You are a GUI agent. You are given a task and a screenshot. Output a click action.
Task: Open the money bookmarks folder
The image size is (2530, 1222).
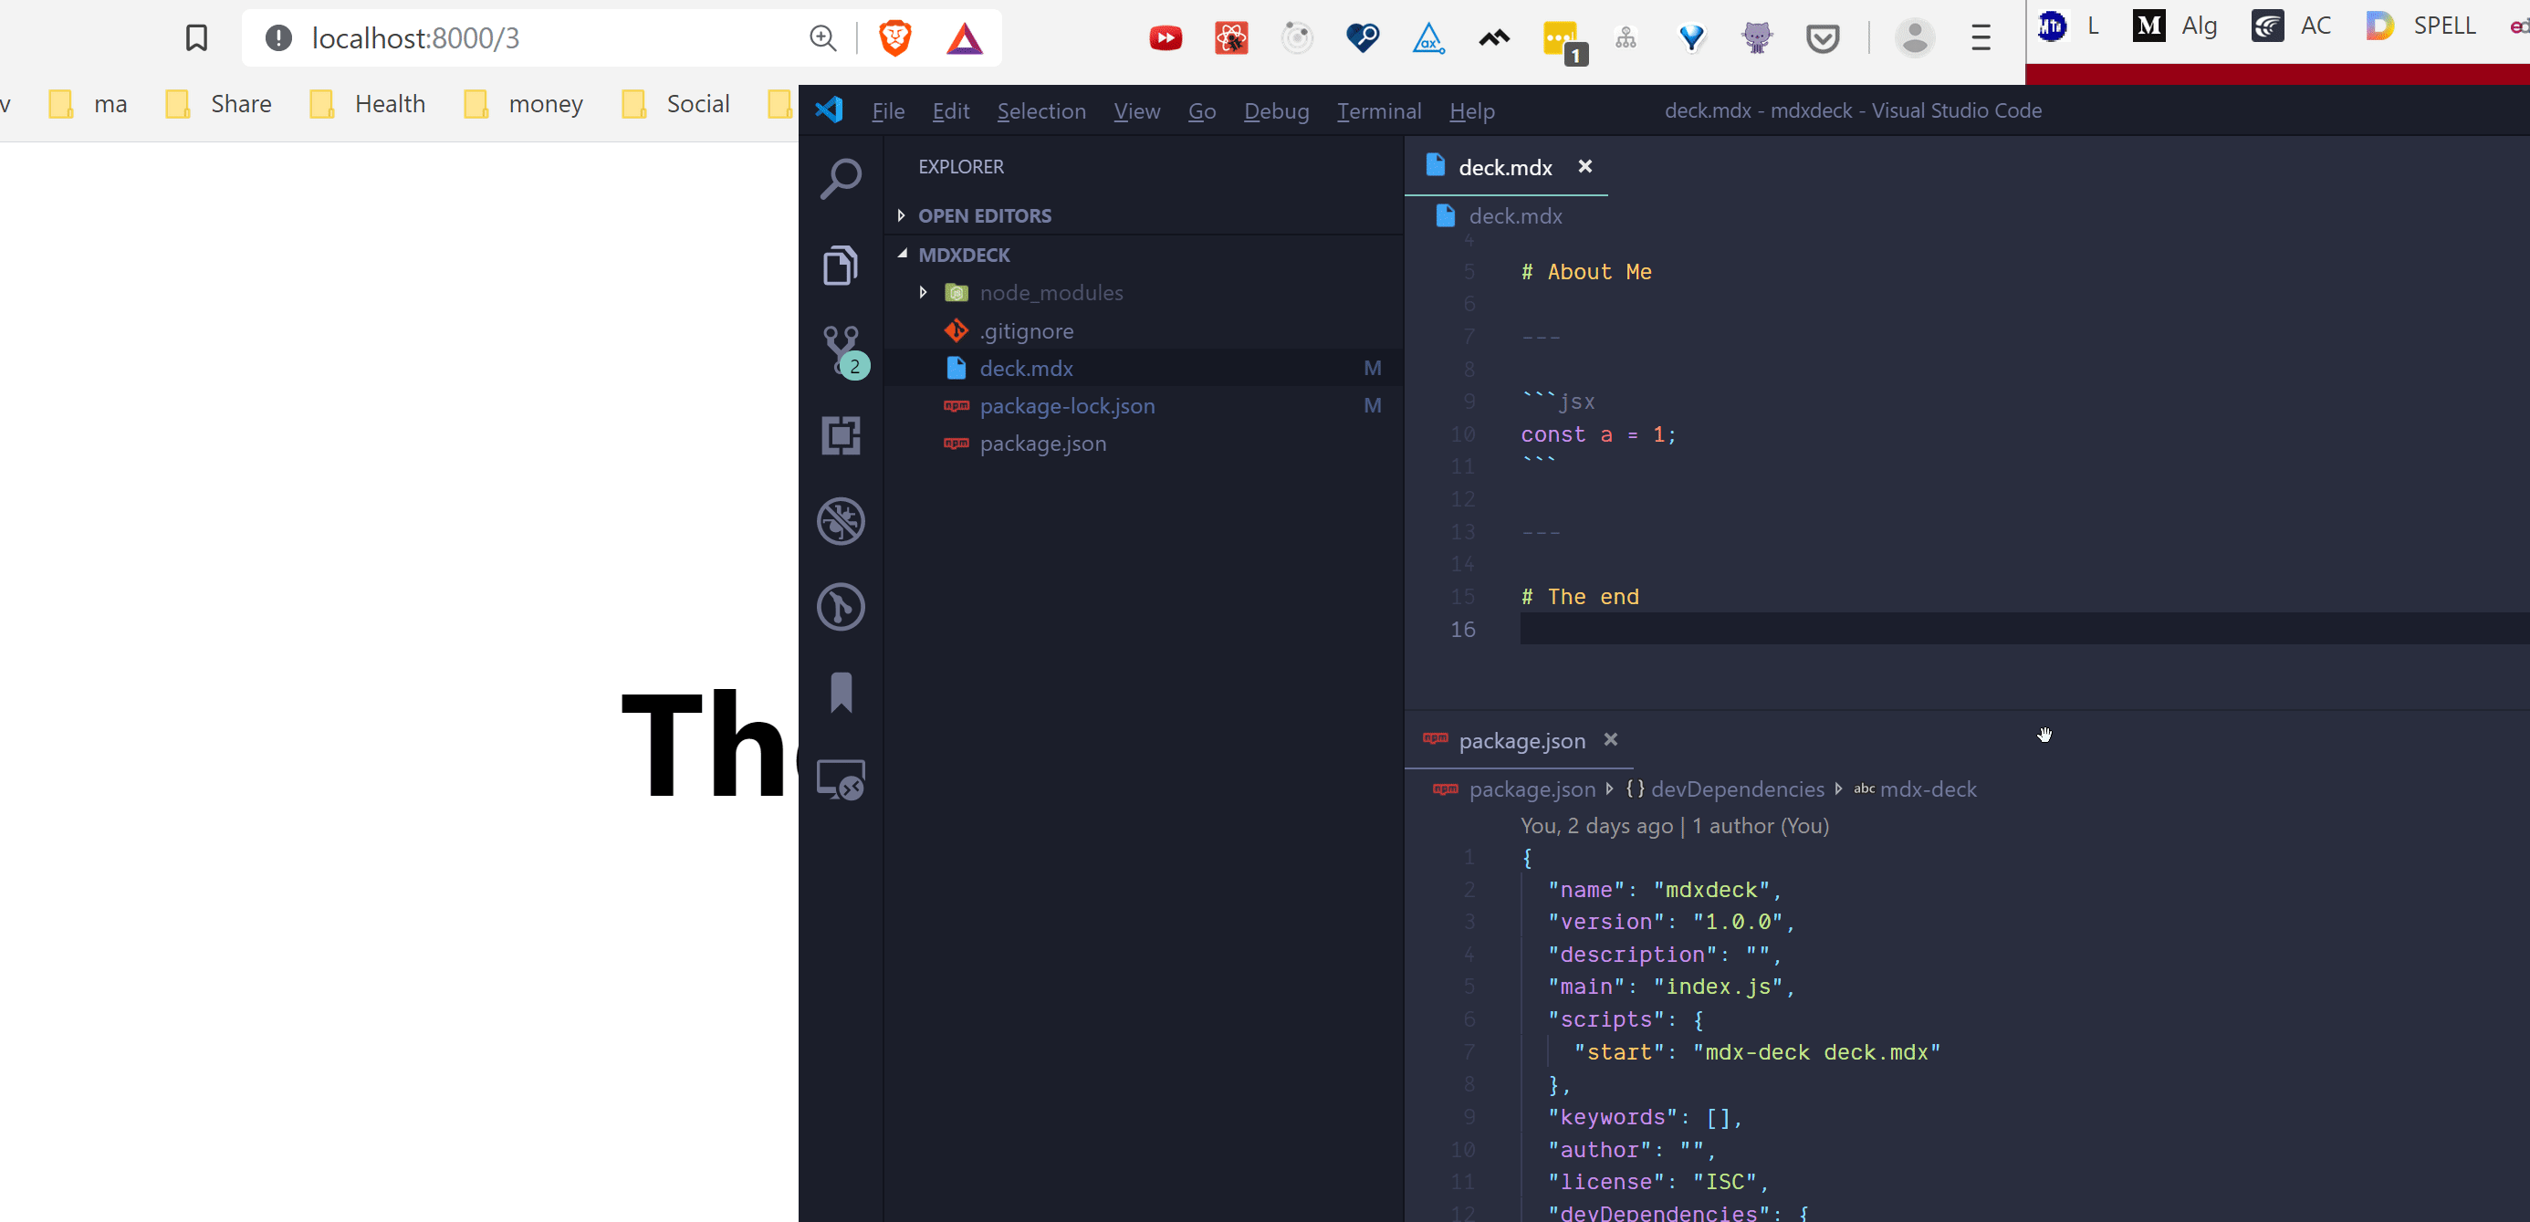point(522,104)
